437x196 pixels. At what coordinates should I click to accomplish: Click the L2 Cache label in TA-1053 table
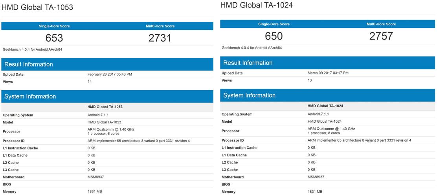tap(11, 163)
